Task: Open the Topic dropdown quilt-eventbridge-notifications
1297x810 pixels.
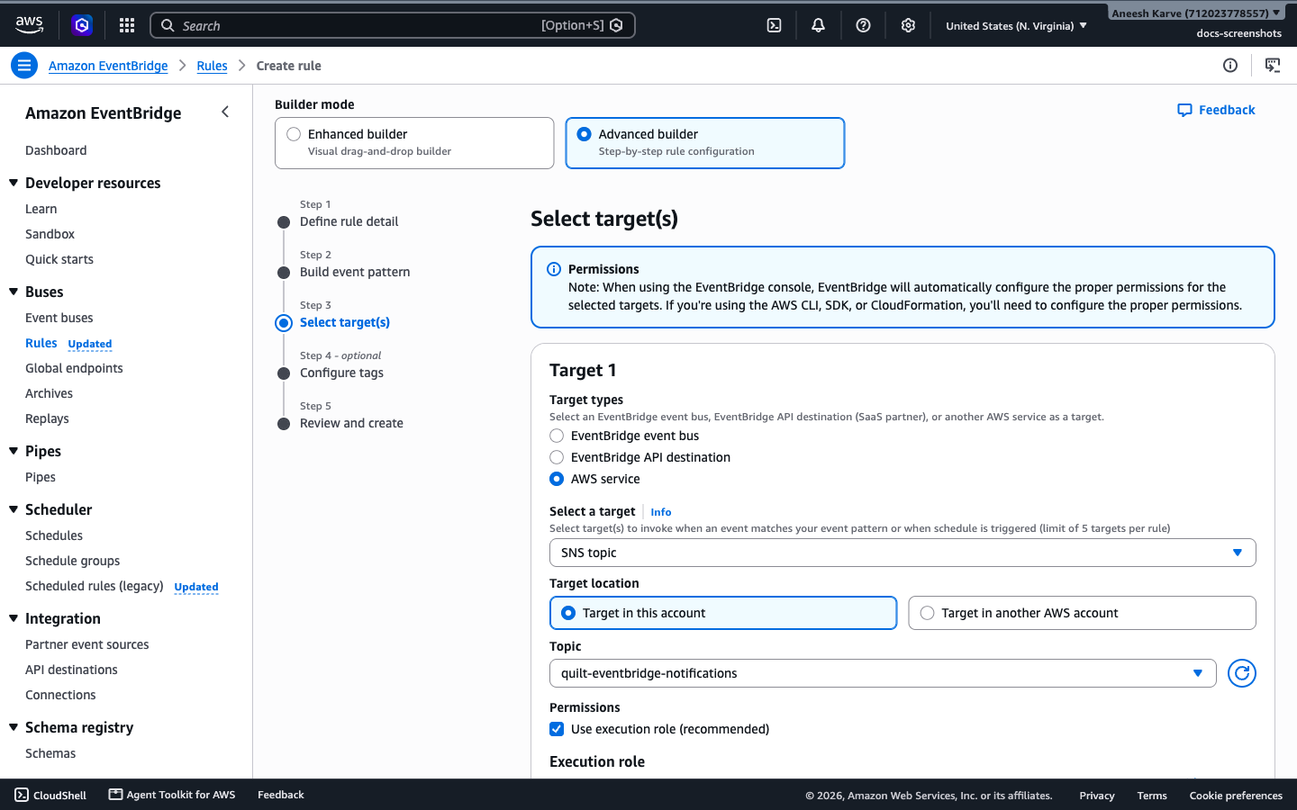Action: tap(883, 673)
